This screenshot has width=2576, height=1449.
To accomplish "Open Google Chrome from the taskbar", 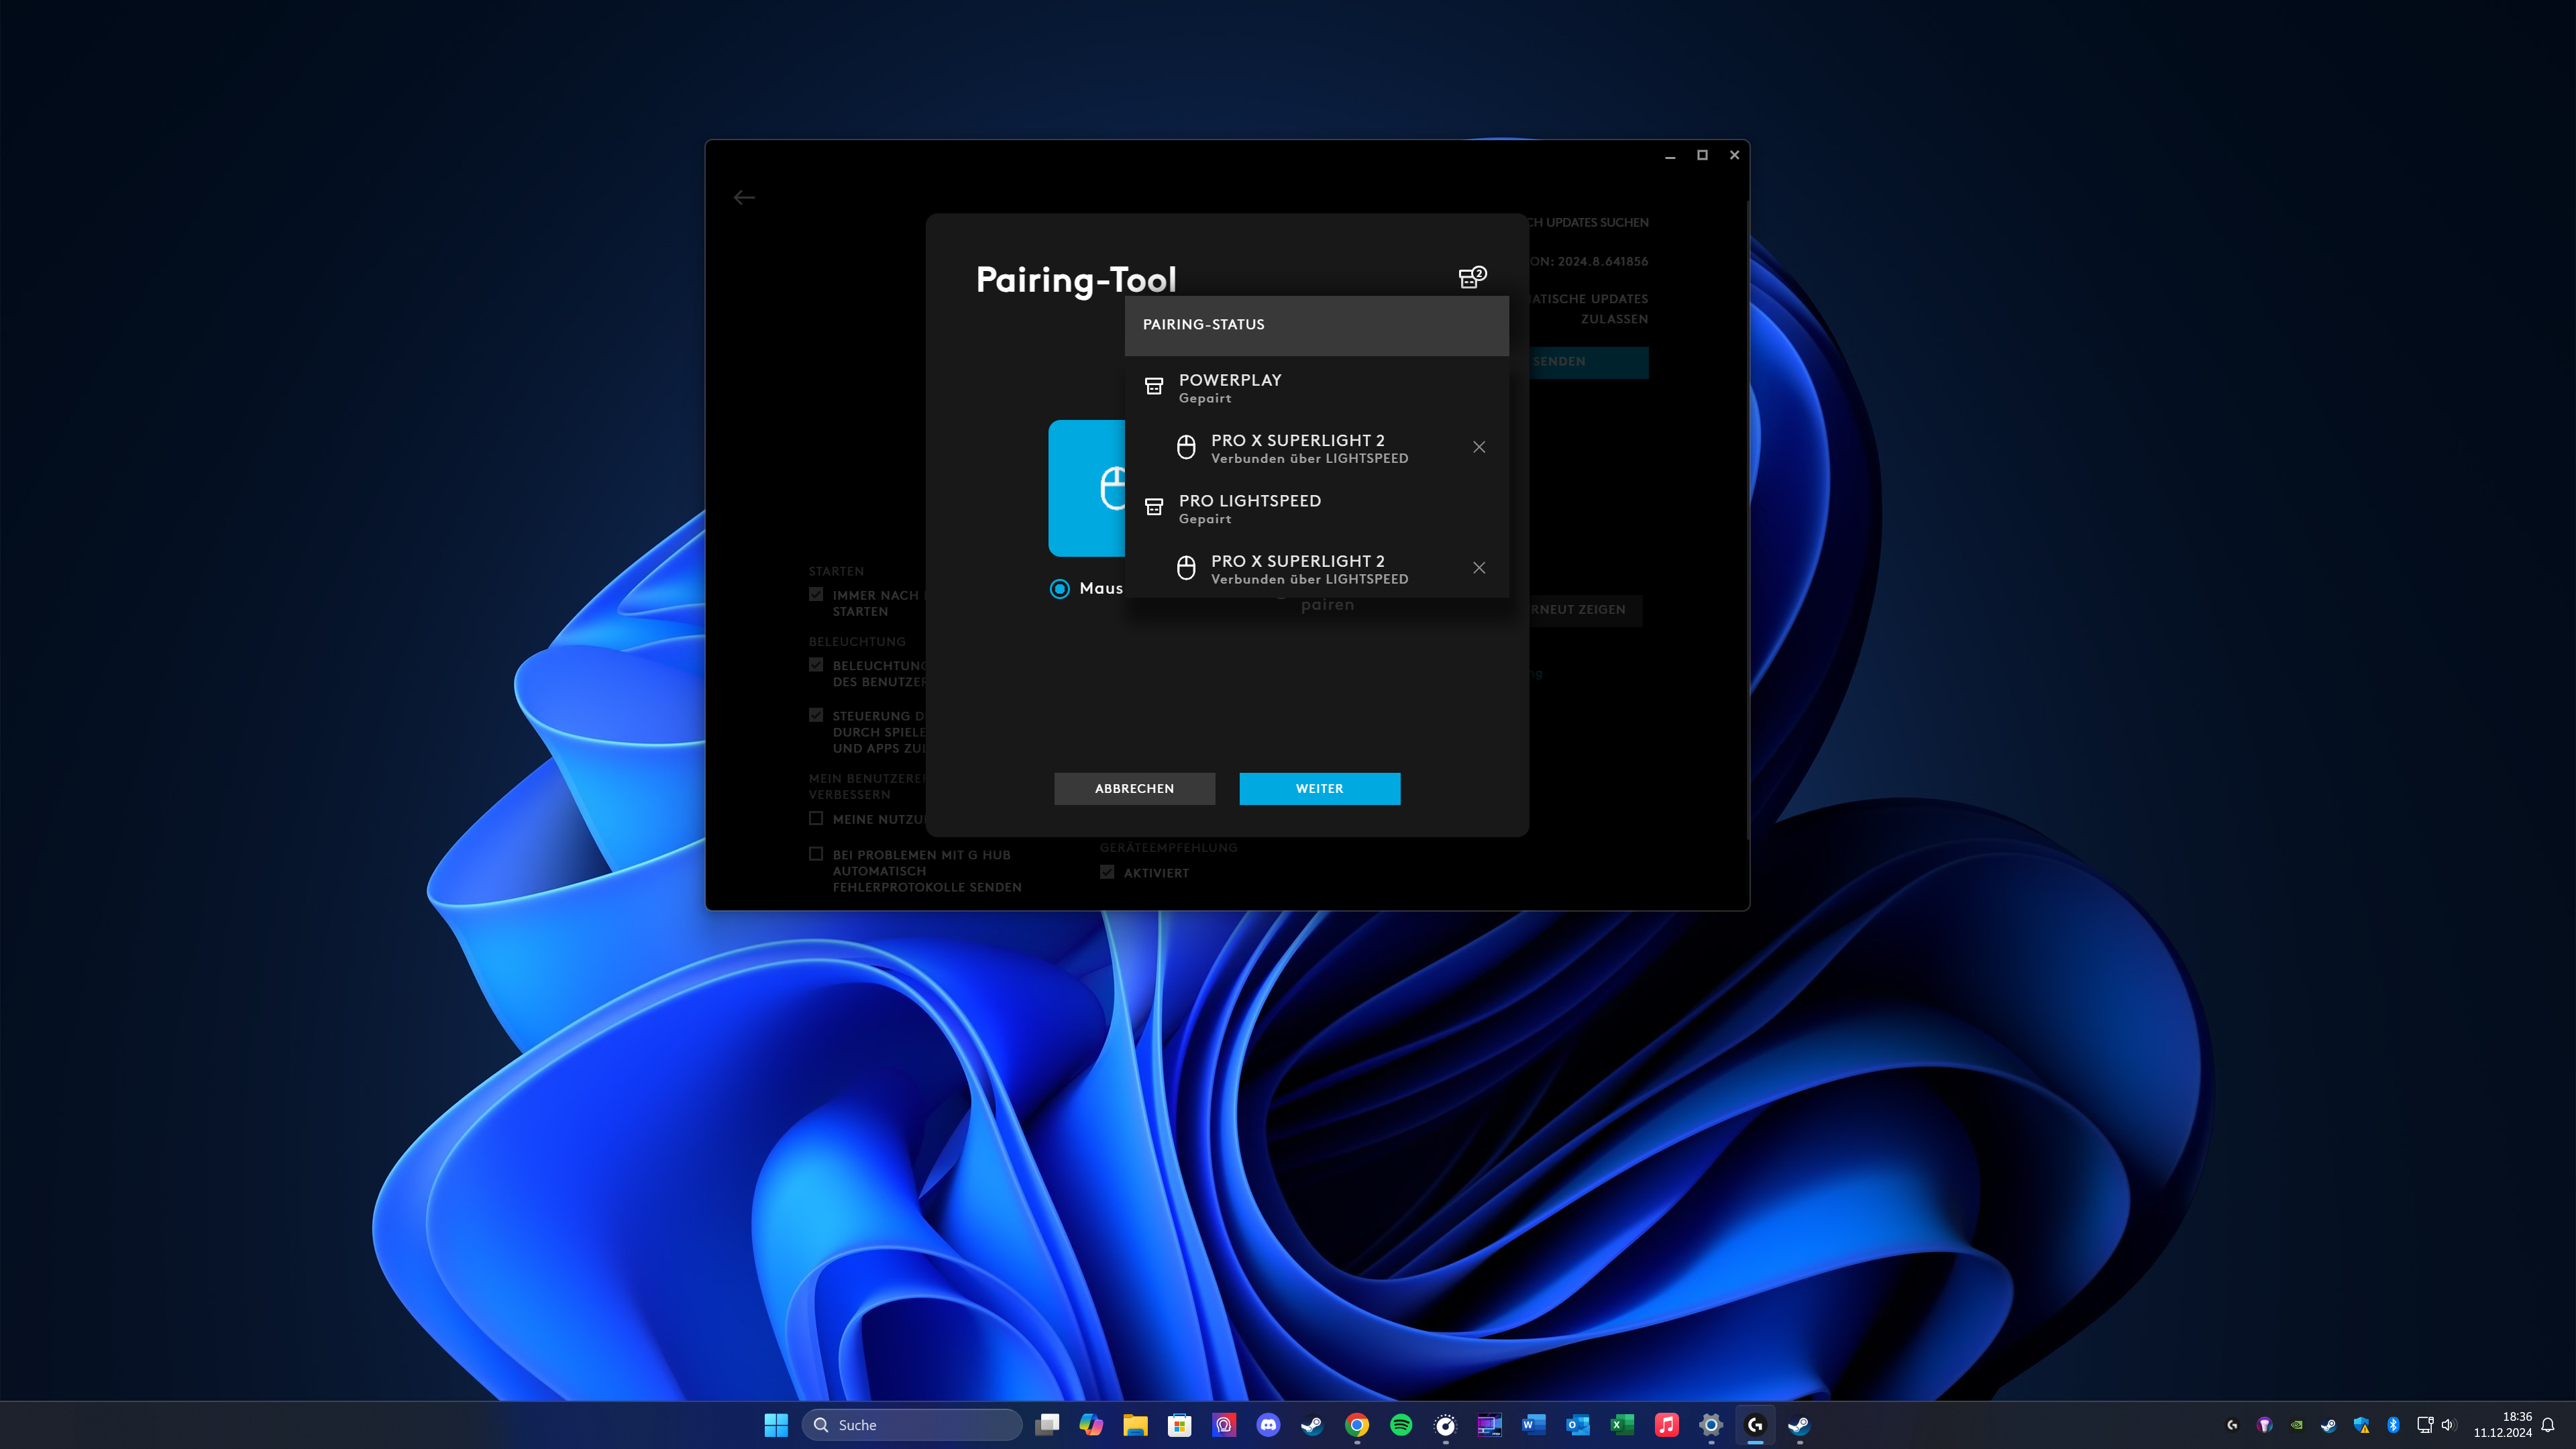I will pos(1357,1425).
